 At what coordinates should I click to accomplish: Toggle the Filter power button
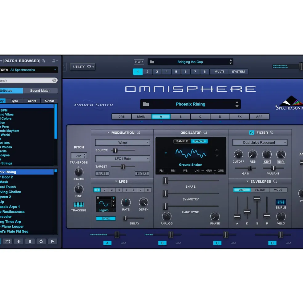[252, 133]
